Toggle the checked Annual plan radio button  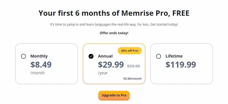(x=91, y=56)
